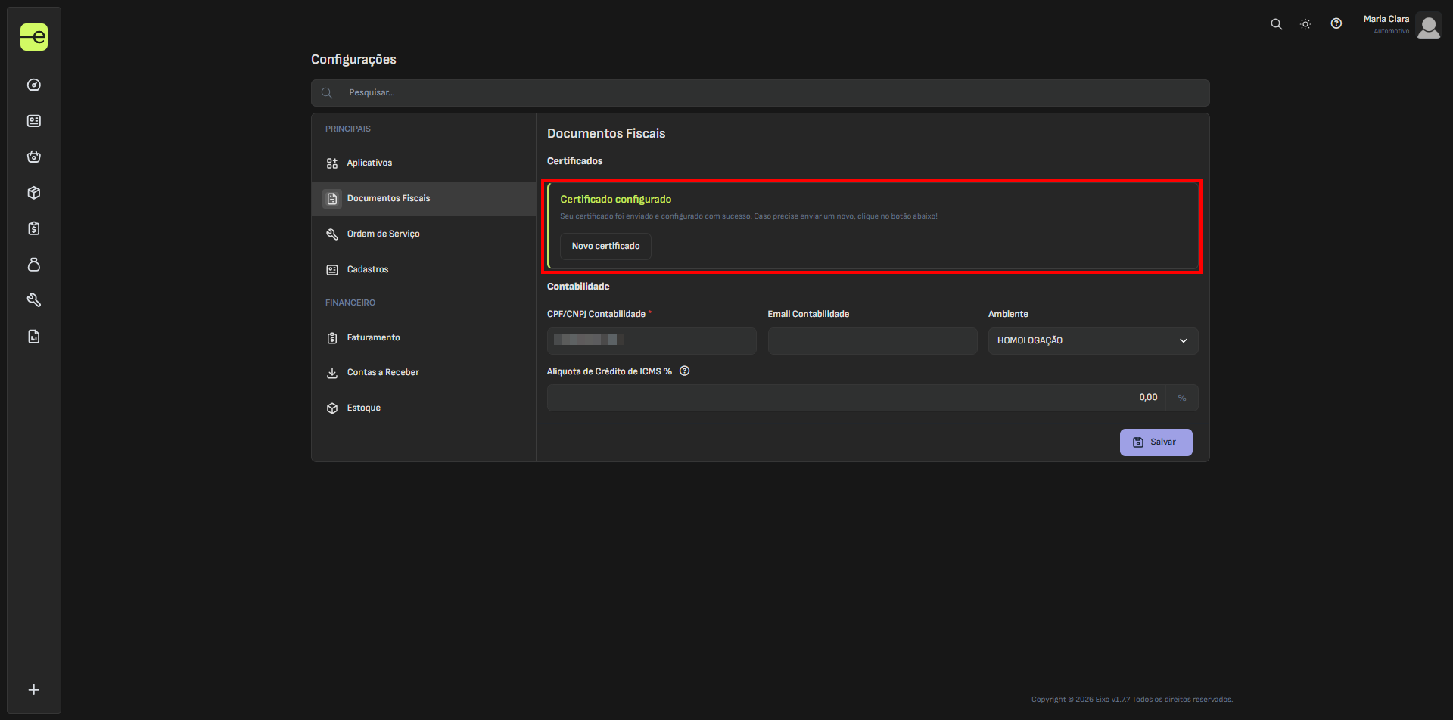Click the clipboard dollar sidebar icon

tap(34, 228)
